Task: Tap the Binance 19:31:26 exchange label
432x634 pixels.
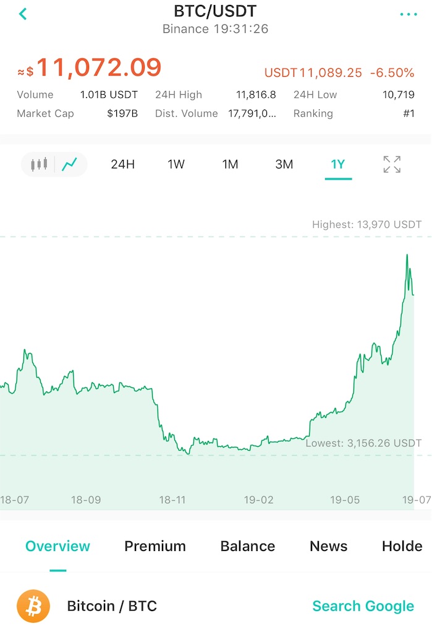Action: click(215, 28)
